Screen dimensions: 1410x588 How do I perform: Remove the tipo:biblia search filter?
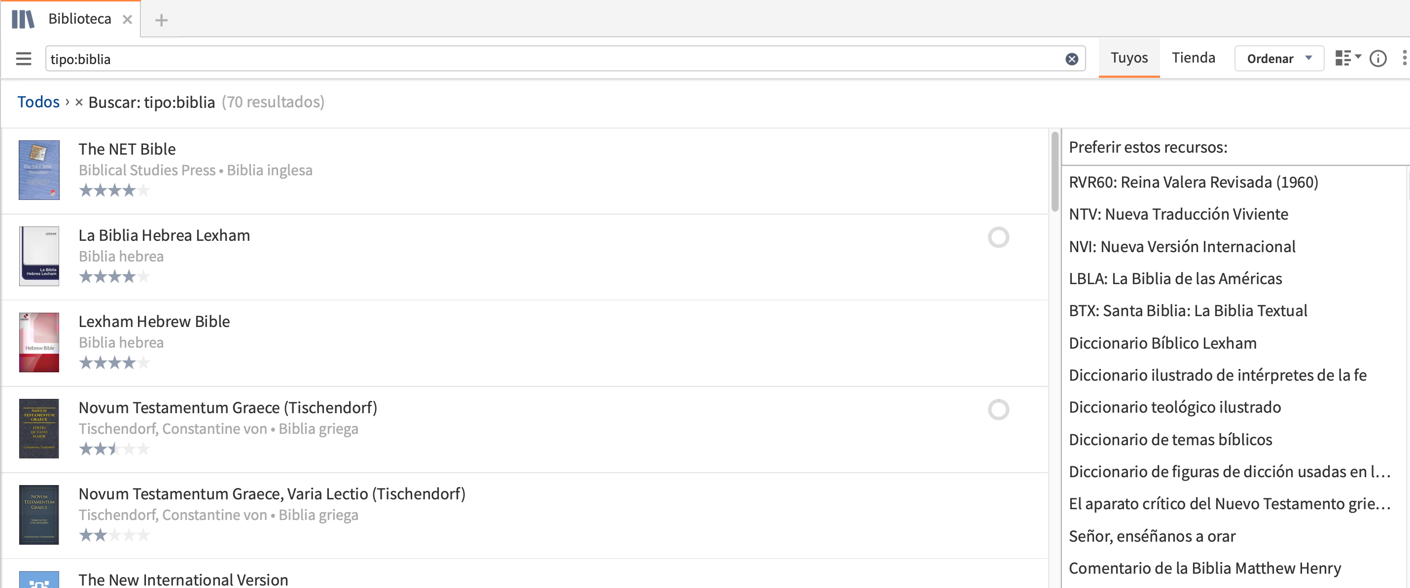79,102
